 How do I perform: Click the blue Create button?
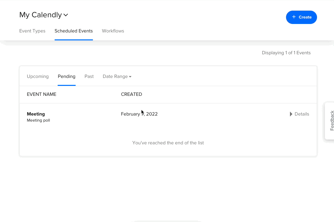[x=301, y=17]
